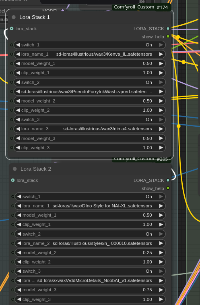Decrease clip_weight_3 in Lora Stack 1
The width and height of the screenshot is (200, 305).
18,148
